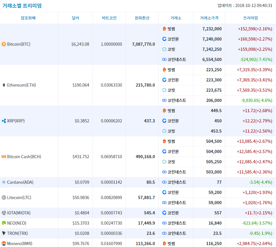The image size is (276, 247).
Task: Click the IOTA logo icon
Action: coord(4,213)
